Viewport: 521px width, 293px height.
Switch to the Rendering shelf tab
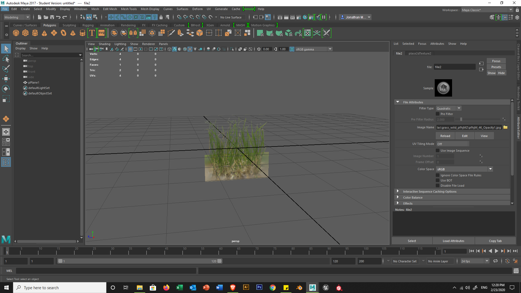(x=128, y=25)
